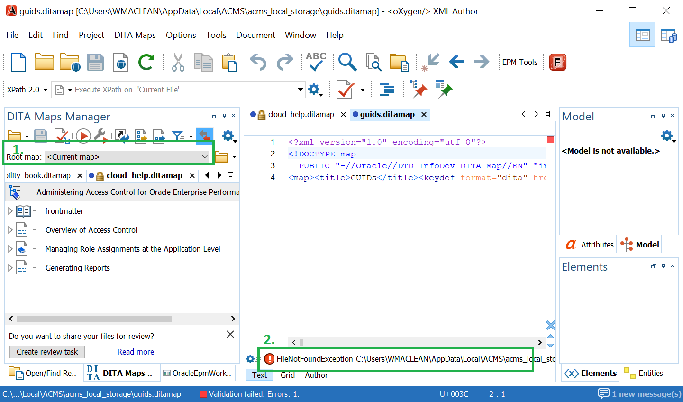Screen dimensions: 683x402
Task: Open the profiling filter dropdown in DITA Maps Manager
Action: 191,137
